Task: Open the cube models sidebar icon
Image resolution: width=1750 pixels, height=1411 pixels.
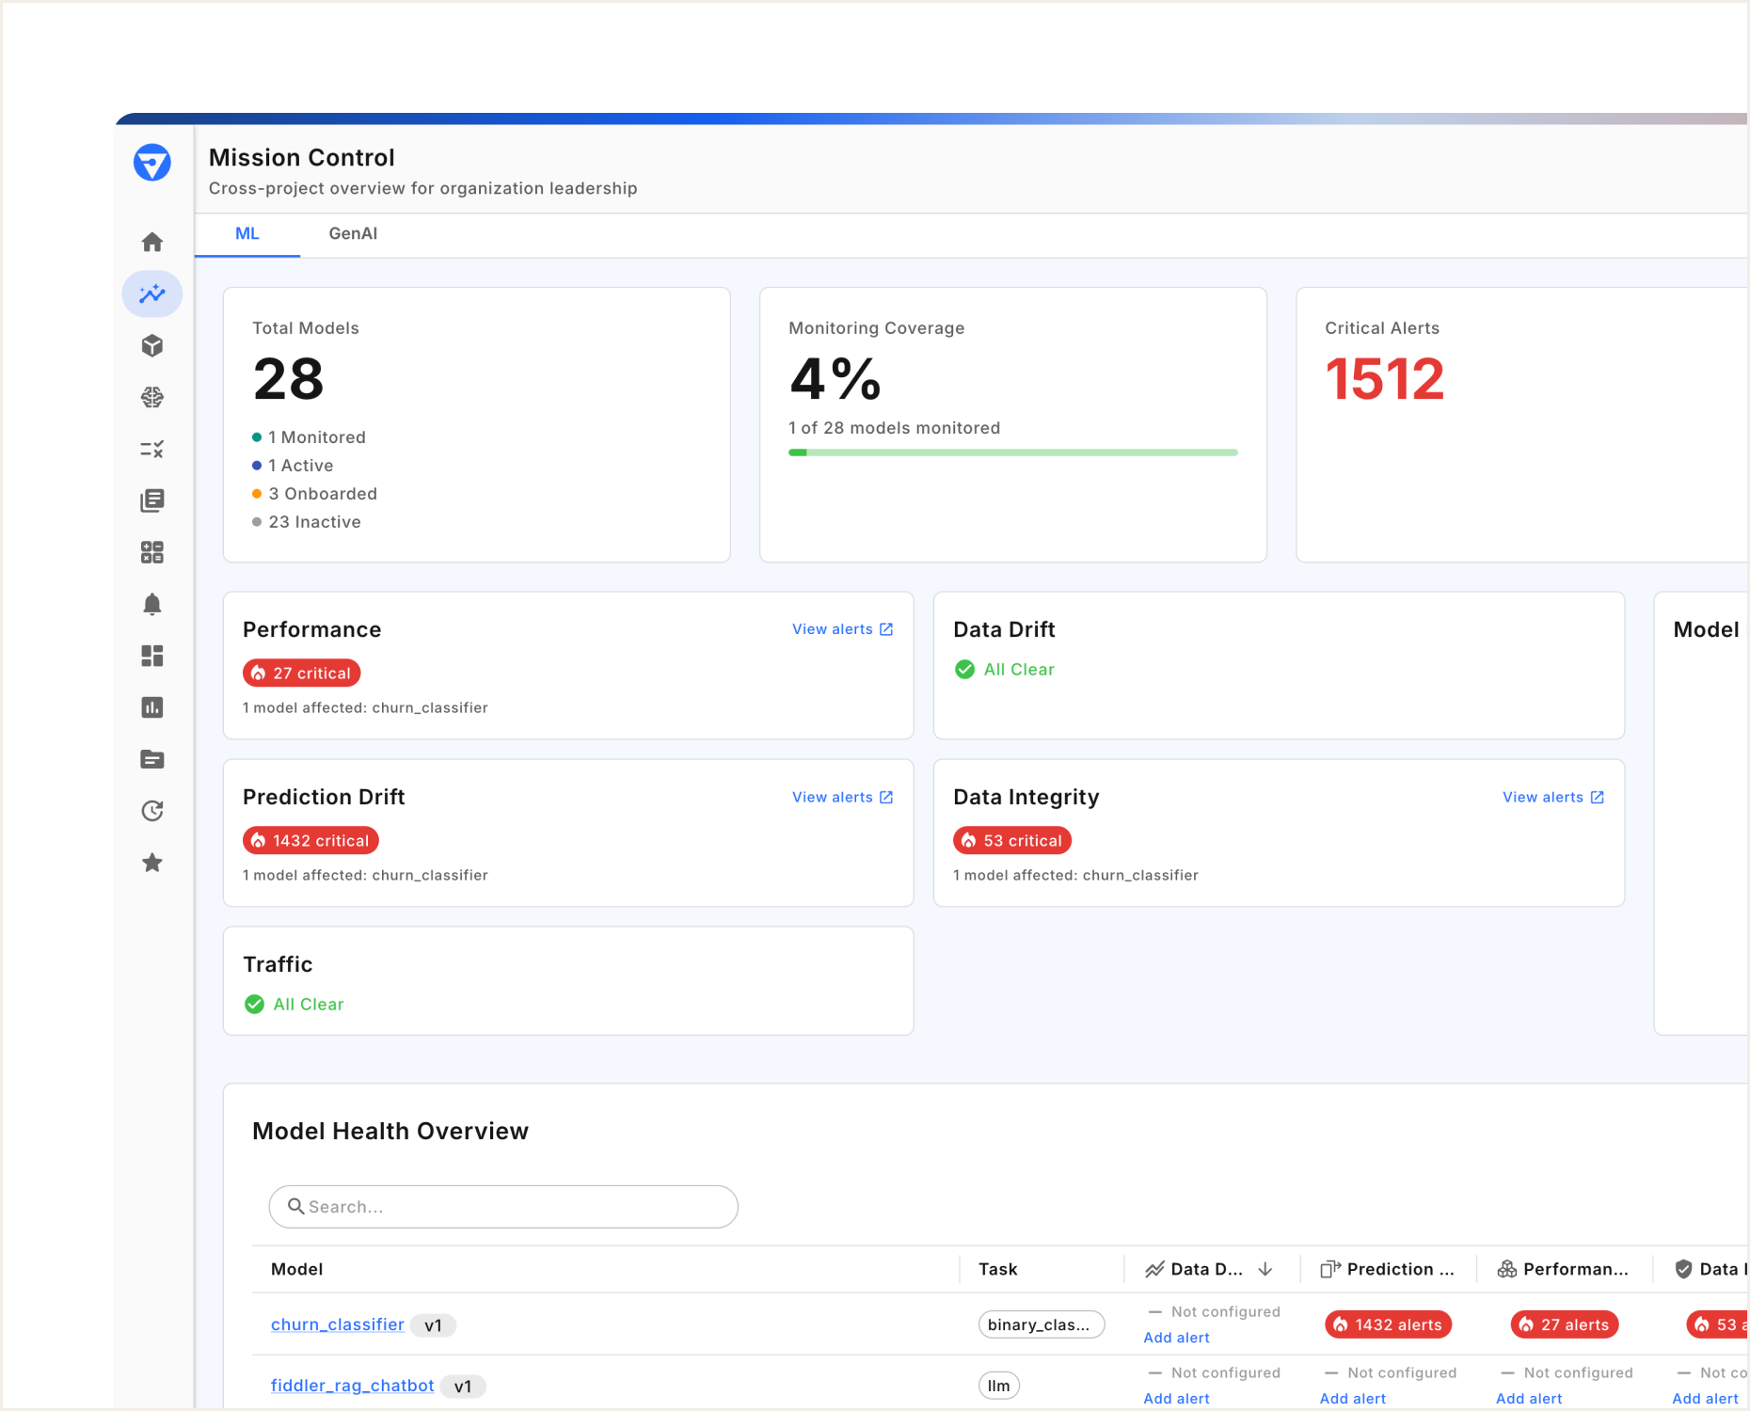Action: (151, 345)
